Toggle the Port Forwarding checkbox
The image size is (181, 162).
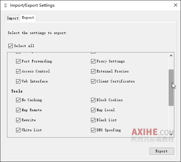pyautogui.click(x=18, y=61)
